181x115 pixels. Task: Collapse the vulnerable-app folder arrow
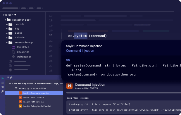7,43
